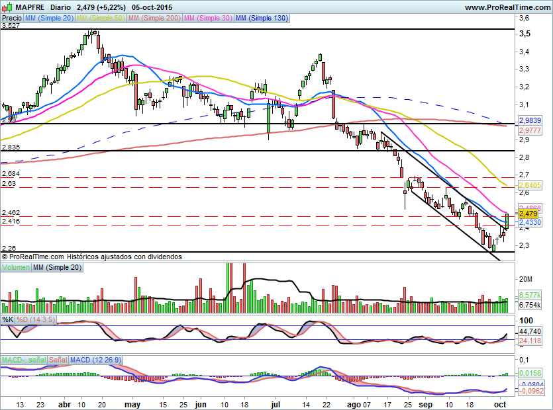553x410 pixels.
Task: Click the 05-oct-2015 date in the header
Action: tap(152, 7)
